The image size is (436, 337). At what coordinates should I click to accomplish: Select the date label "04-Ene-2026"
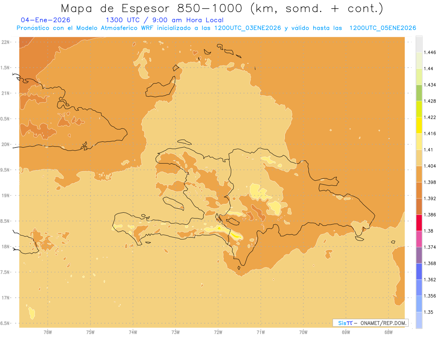(x=46, y=20)
